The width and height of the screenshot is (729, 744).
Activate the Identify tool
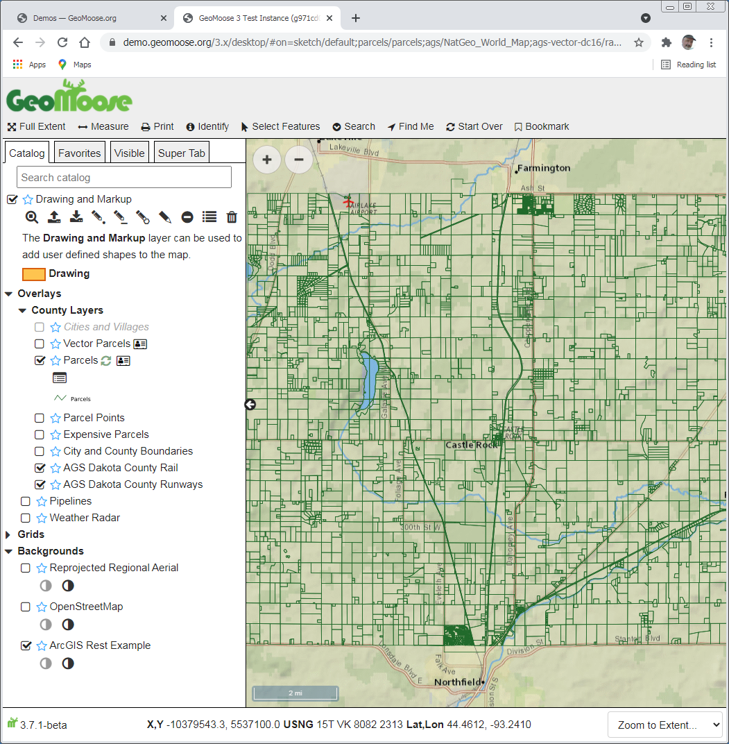point(208,127)
